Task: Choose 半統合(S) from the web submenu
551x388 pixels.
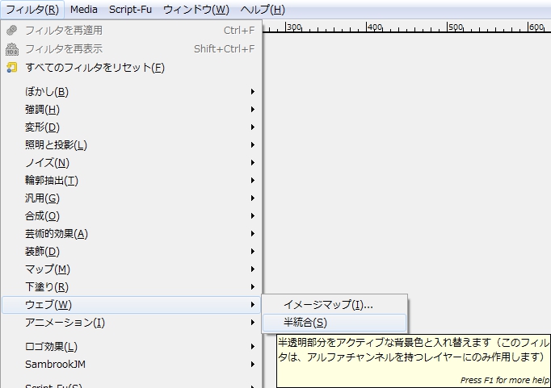Action: tap(334, 323)
